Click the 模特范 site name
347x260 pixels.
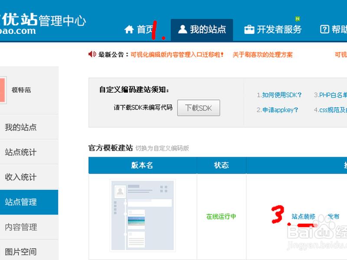point(21,90)
